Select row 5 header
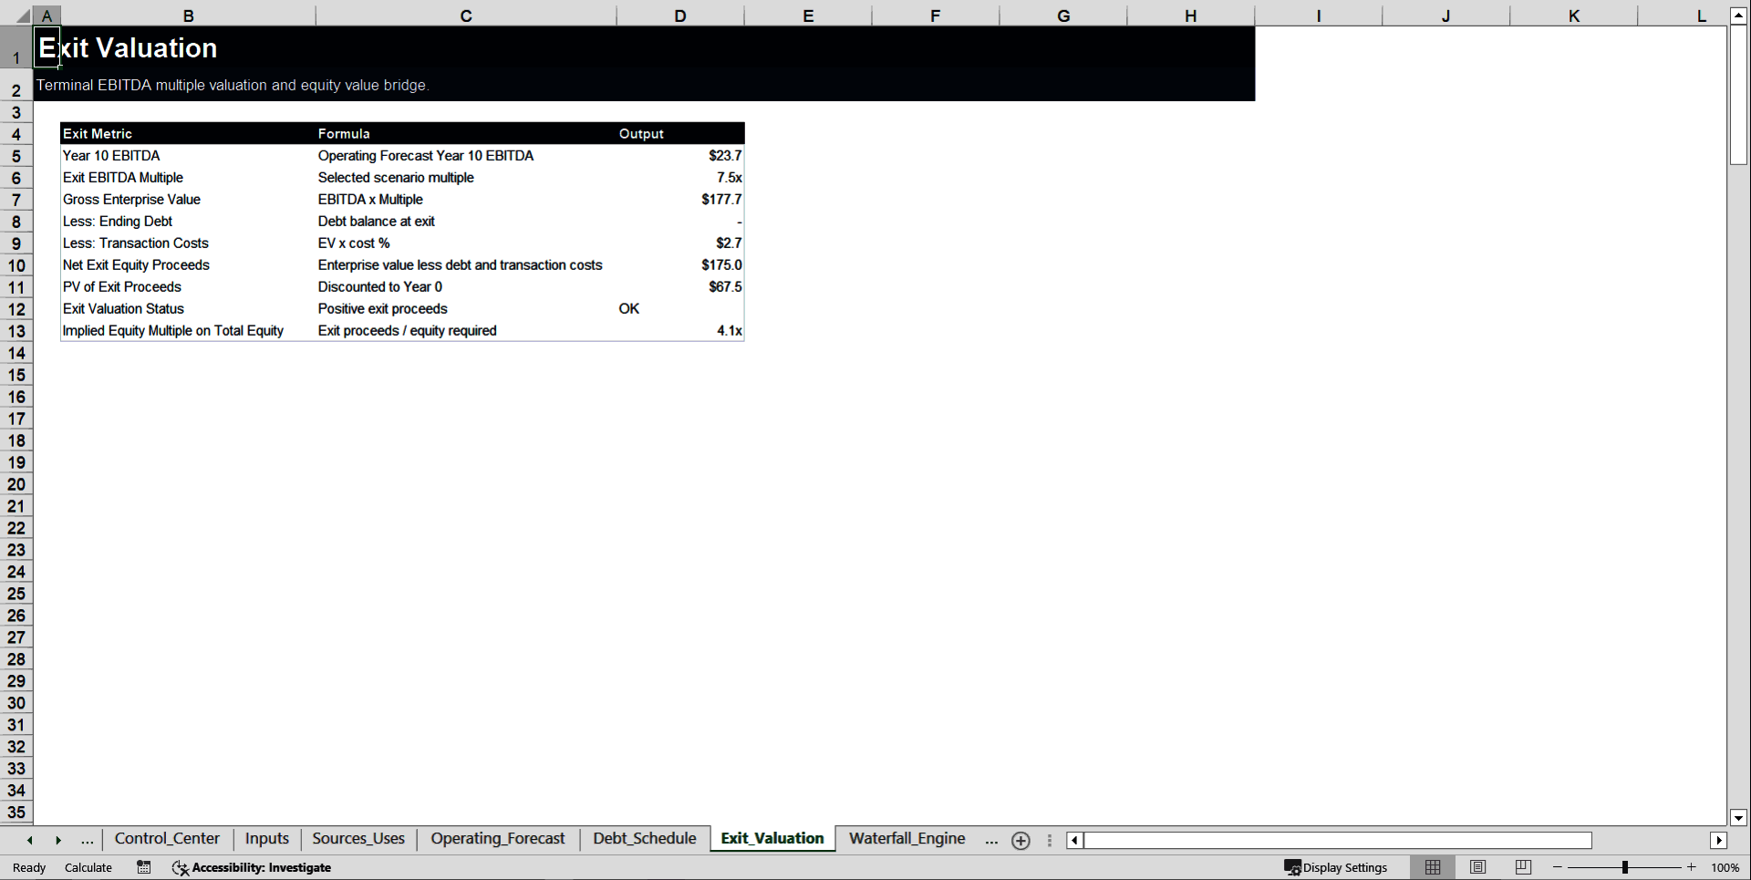Screen dimensions: 1751x880 (16, 156)
